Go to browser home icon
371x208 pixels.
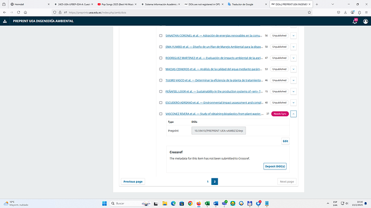(x=25, y=12)
